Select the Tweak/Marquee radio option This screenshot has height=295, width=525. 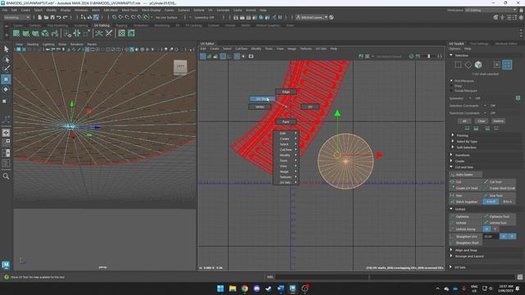point(451,91)
